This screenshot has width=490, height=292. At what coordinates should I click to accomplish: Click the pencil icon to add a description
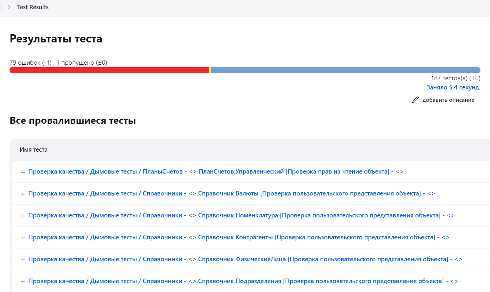[x=415, y=100]
